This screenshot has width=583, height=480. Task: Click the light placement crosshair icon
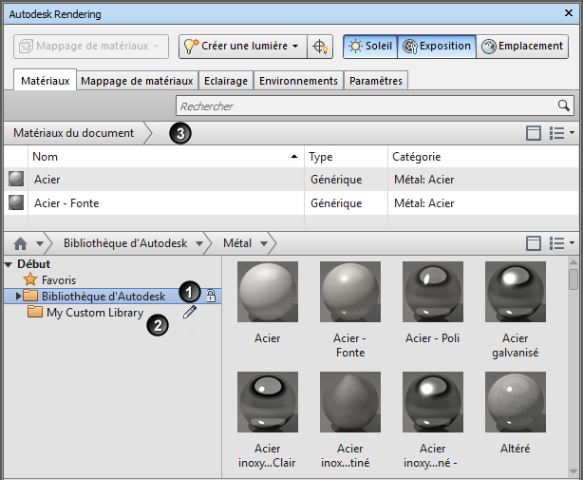pos(320,47)
